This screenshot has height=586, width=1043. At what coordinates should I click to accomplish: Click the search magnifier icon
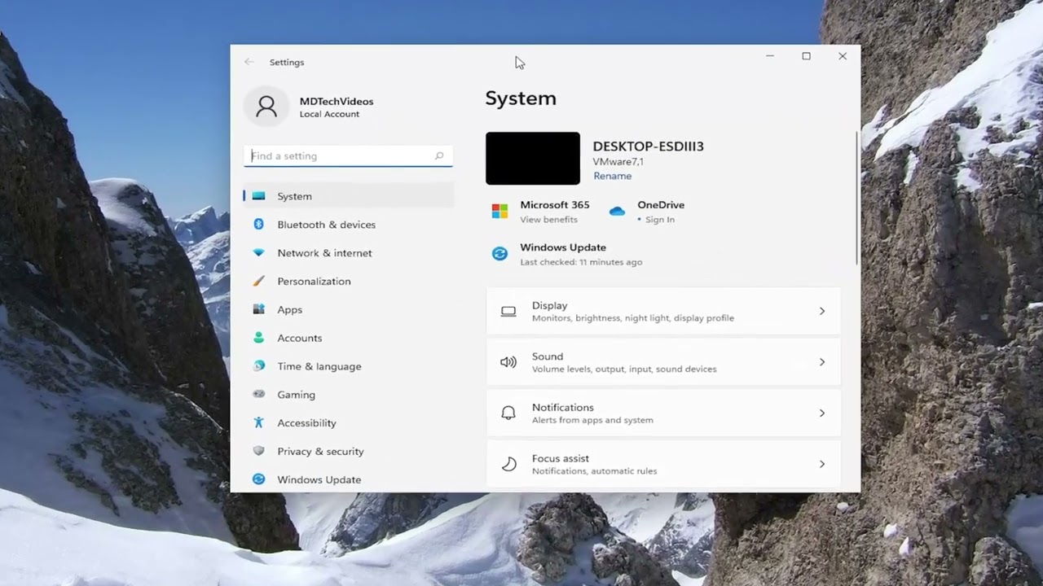coord(439,155)
